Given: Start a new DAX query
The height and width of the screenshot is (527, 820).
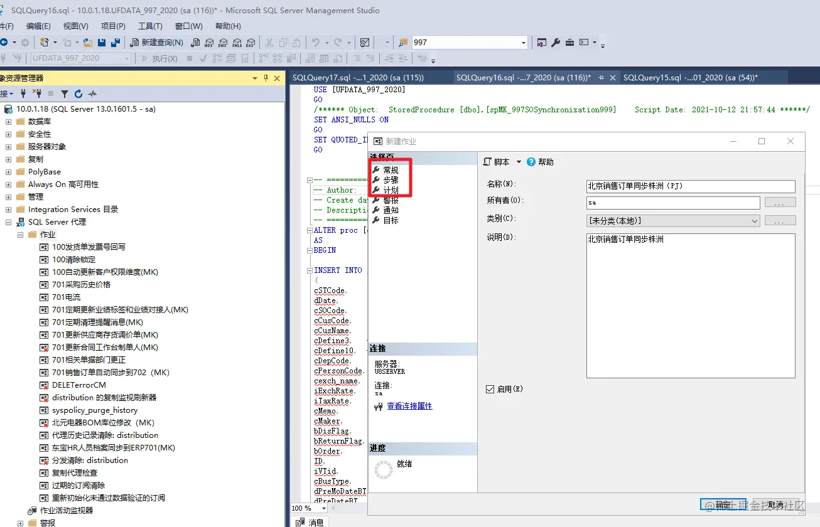Looking at the screenshot, I should [x=251, y=43].
